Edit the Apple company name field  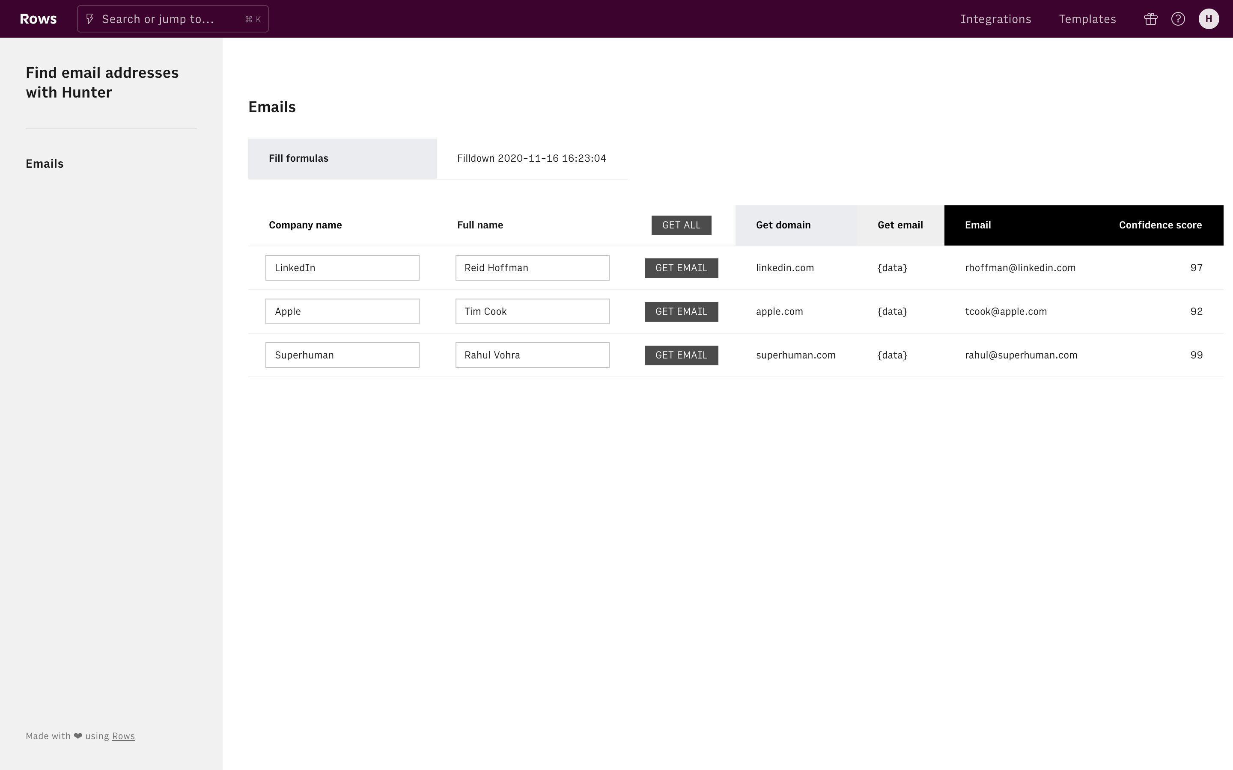[x=342, y=312]
